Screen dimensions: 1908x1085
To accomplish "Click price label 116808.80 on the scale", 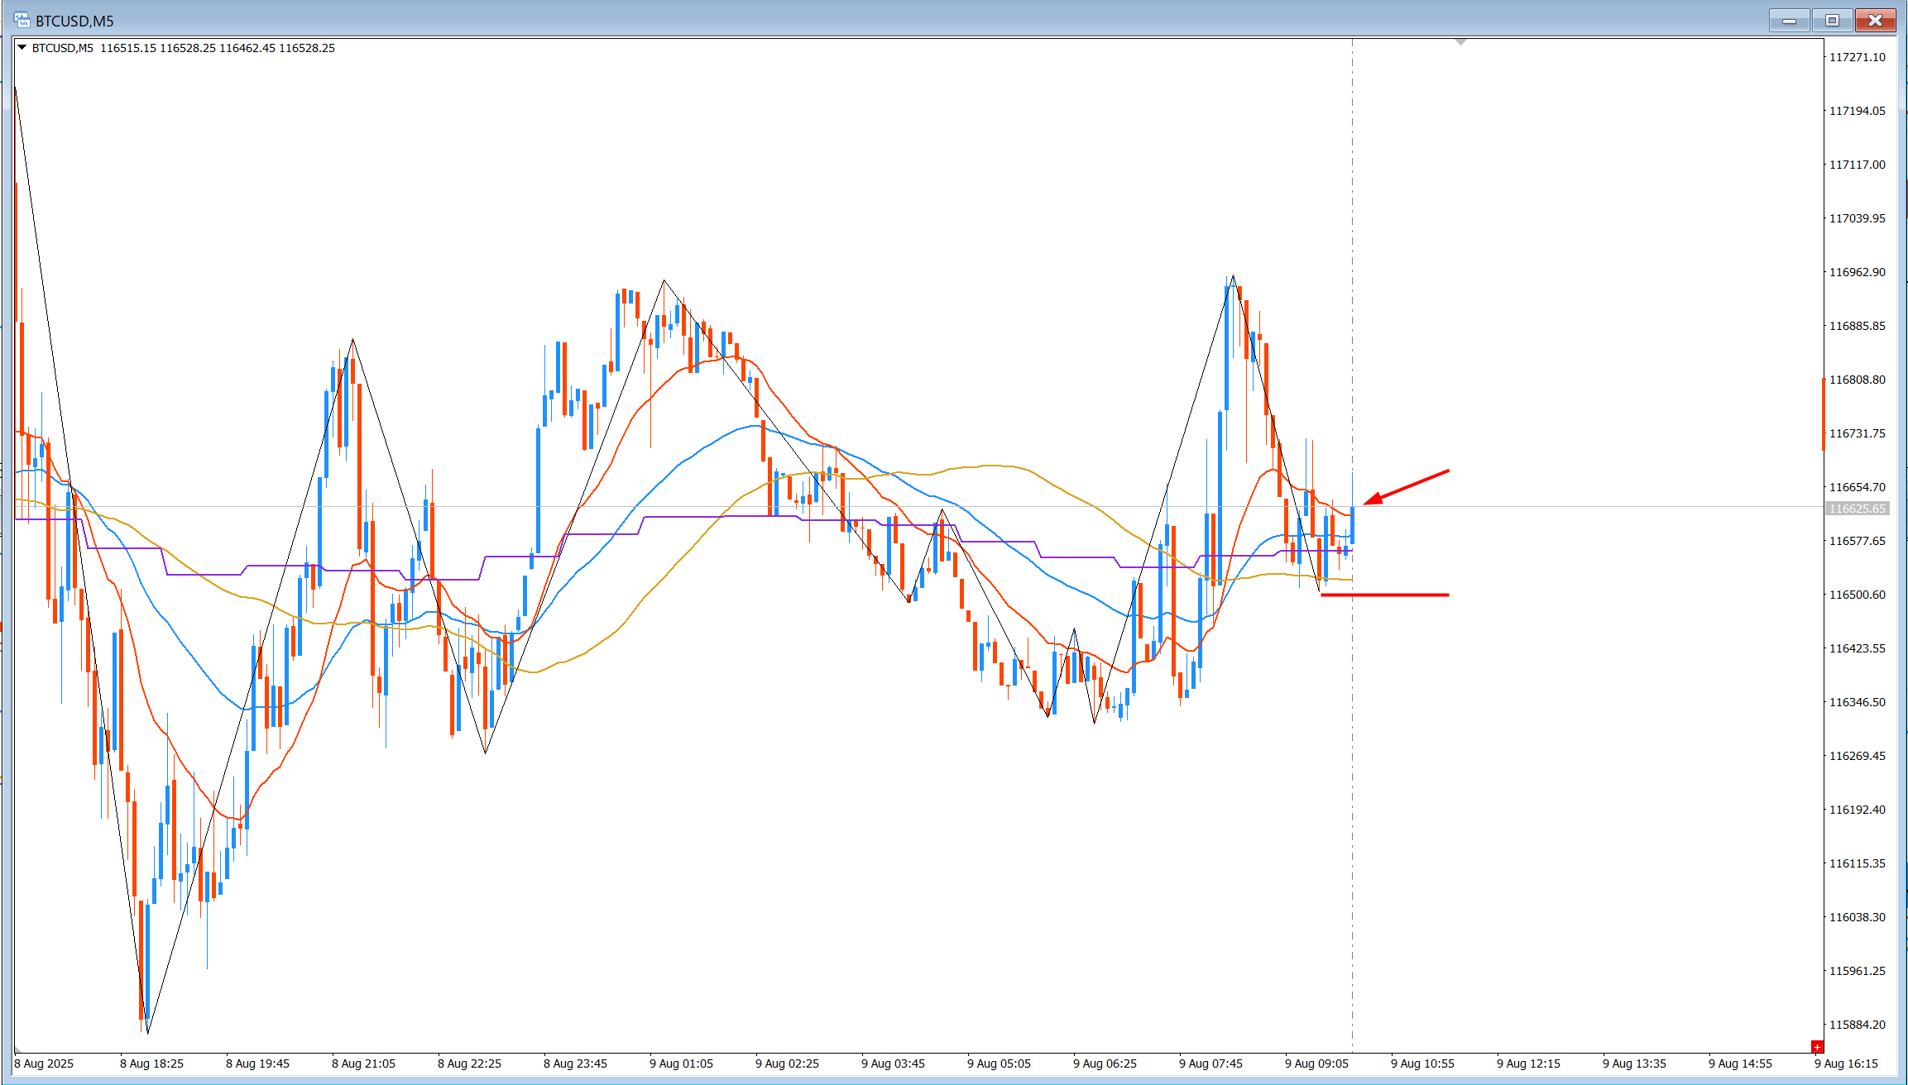I will (x=1858, y=380).
